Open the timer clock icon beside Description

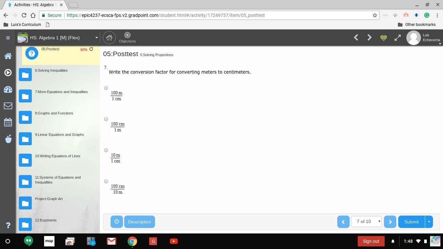(x=117, y=222)
